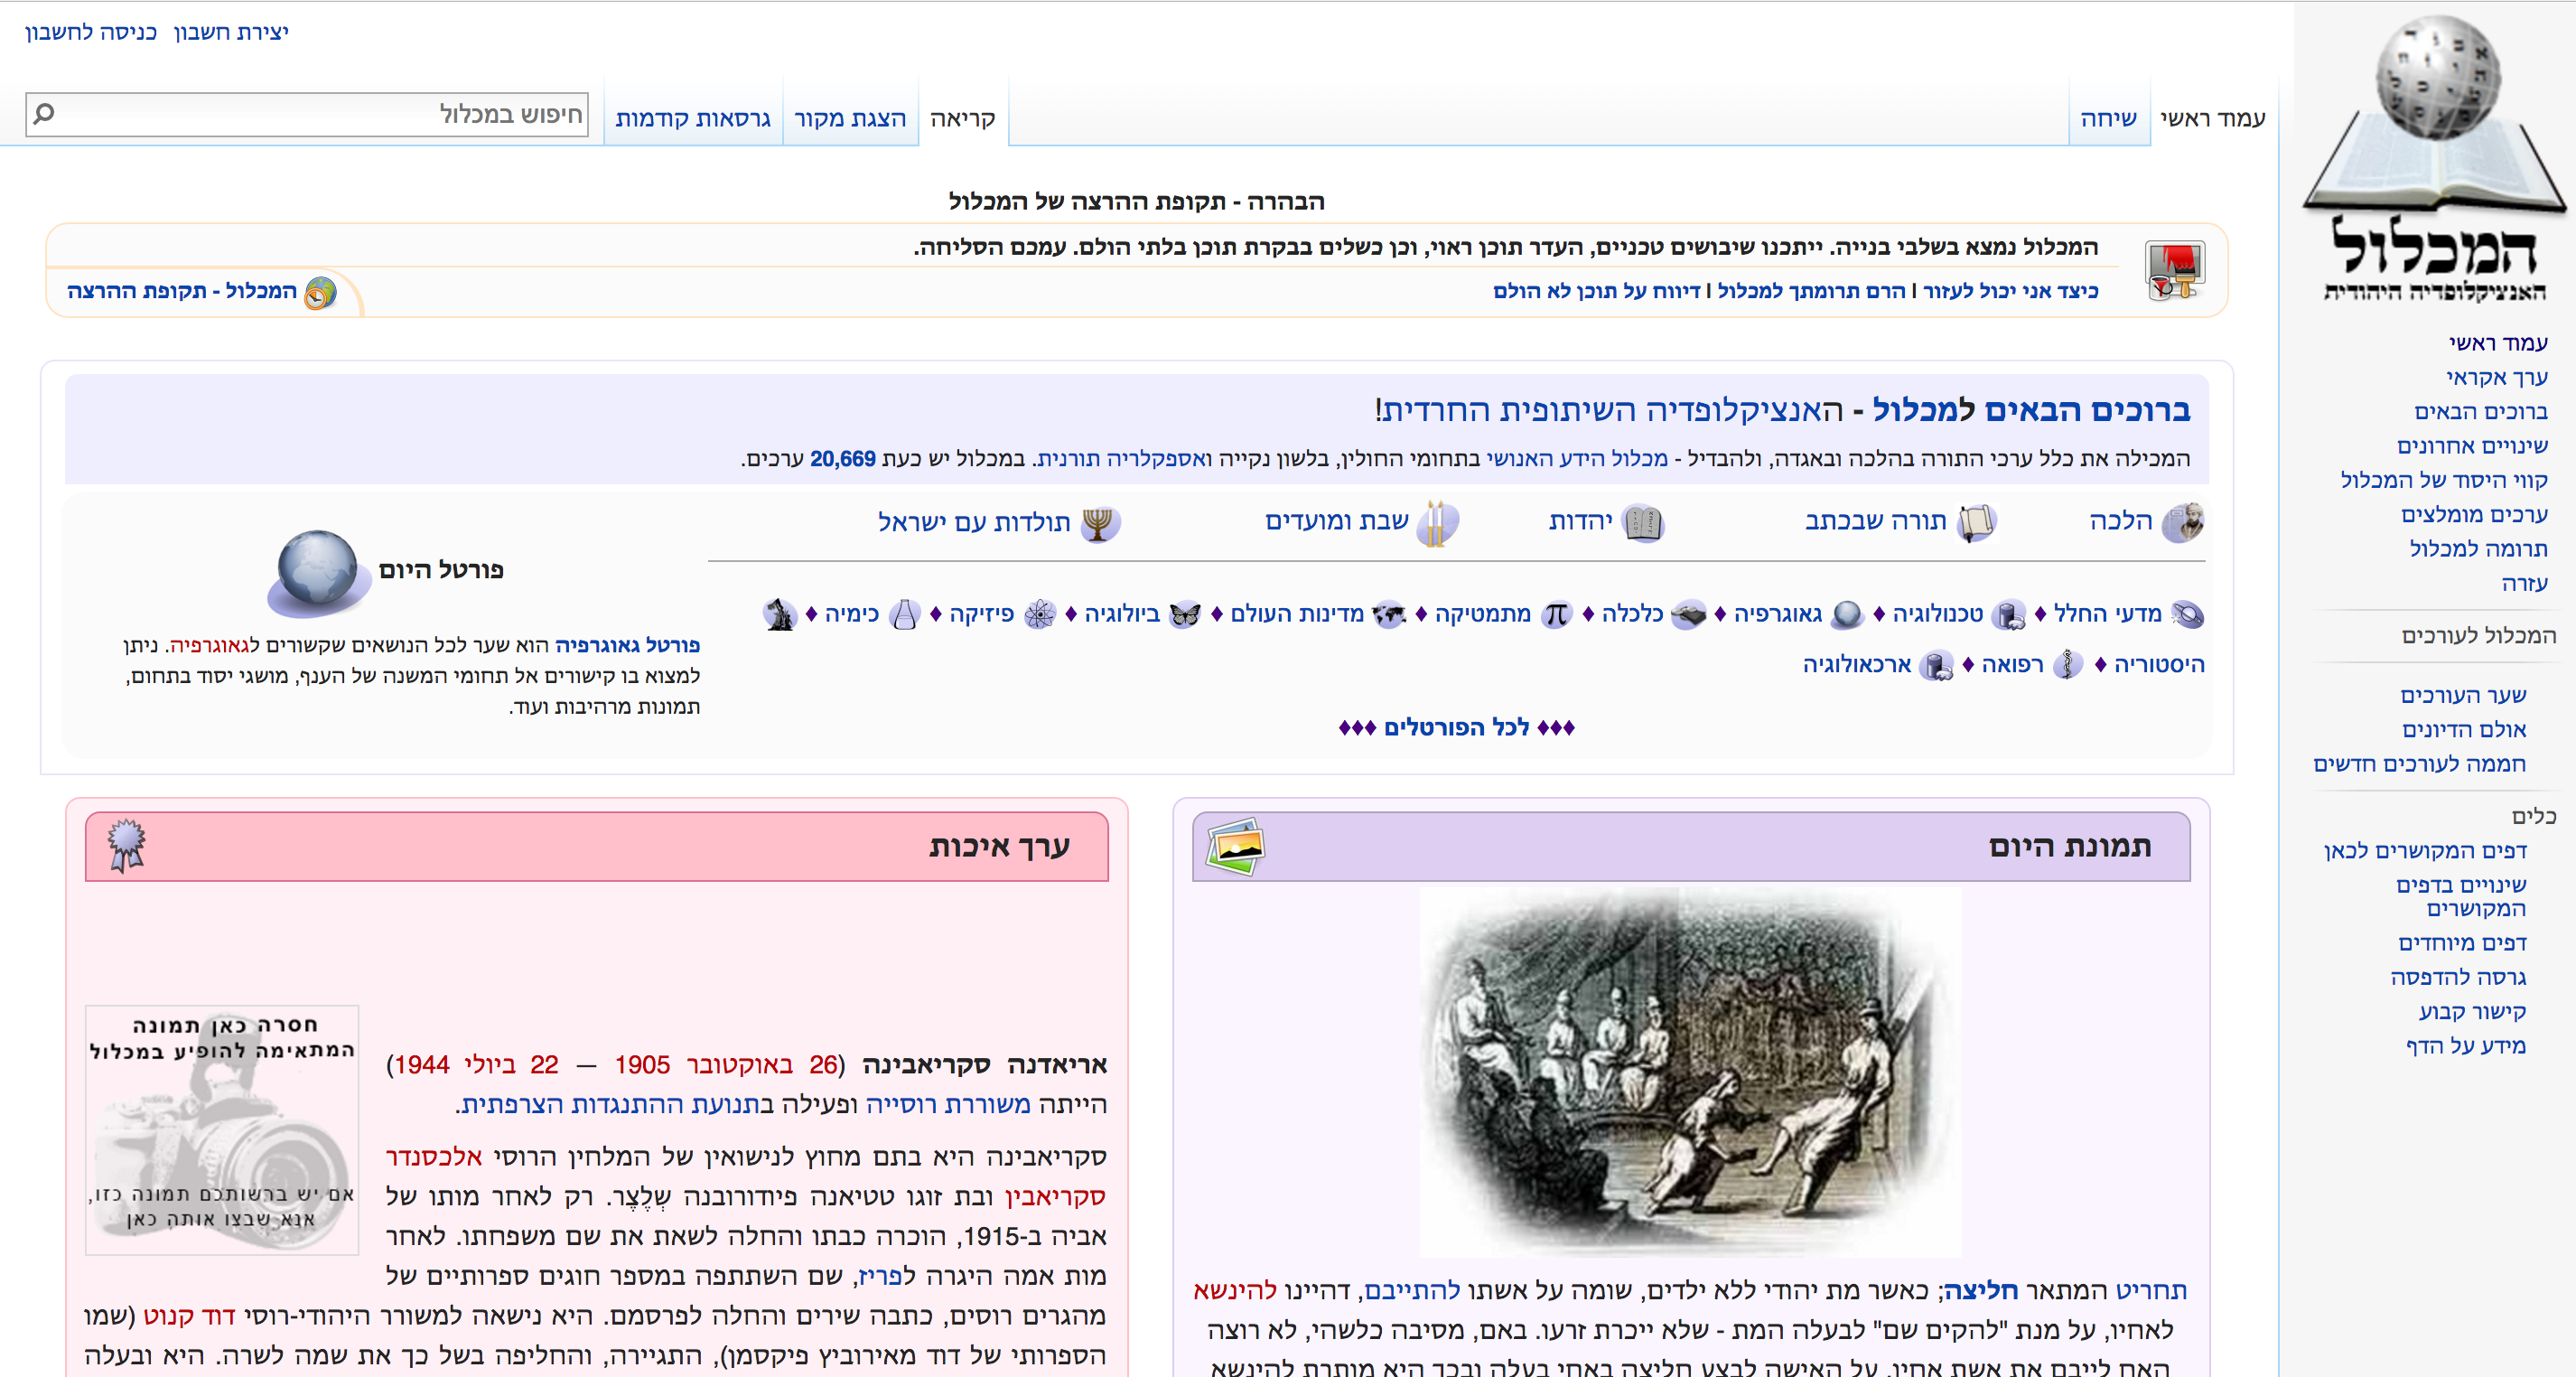The image size is (2576, 1377).
Task: Open שינויים אחרונים in sidebar
Action: tap(2472, 445)
